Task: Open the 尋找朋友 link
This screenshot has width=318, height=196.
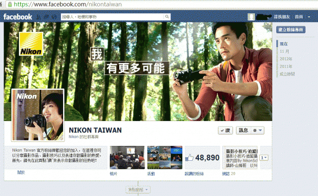Action: [282, 17]
